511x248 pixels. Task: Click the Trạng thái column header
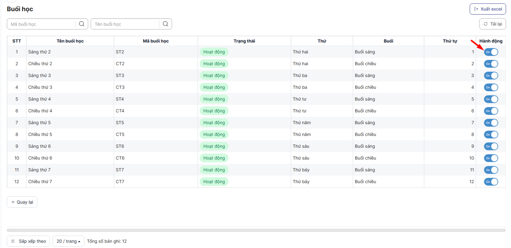(244, 41)
